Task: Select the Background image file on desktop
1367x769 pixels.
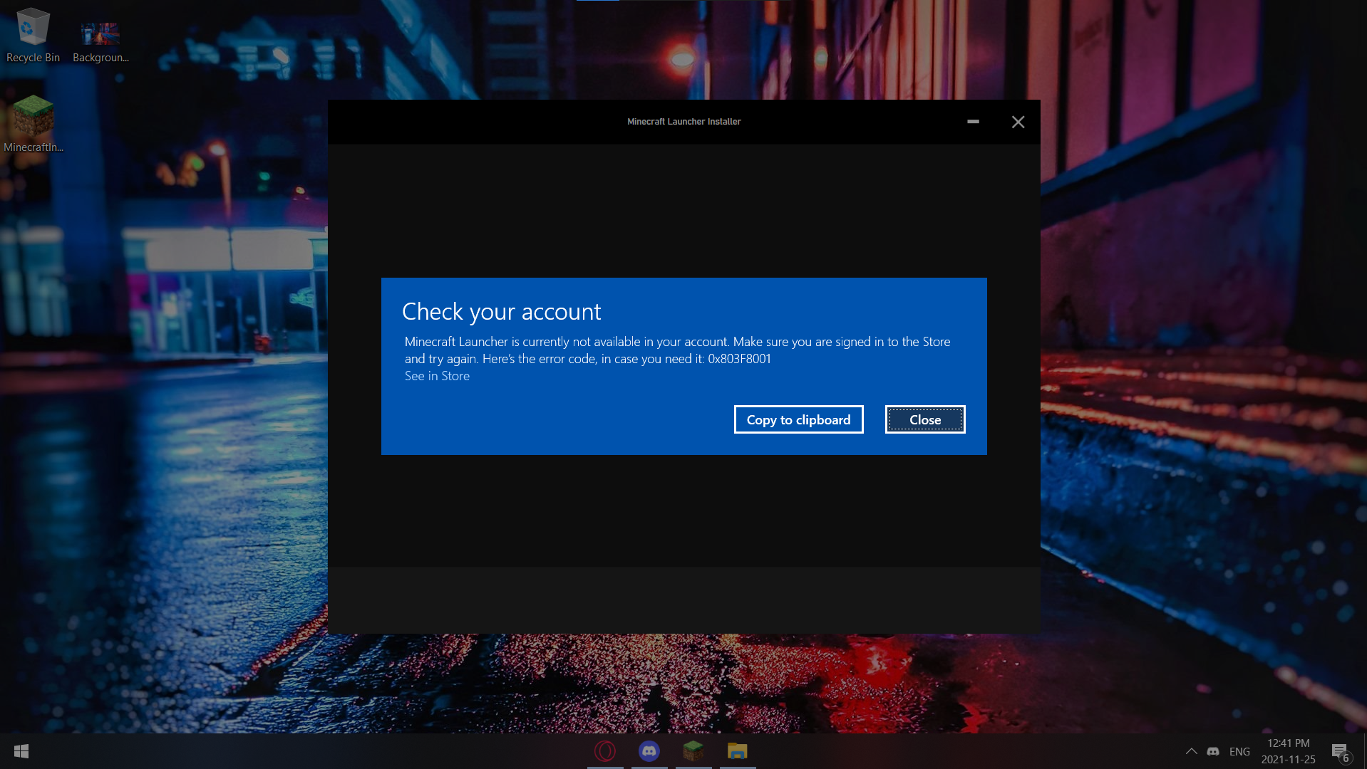Action: 100,36
